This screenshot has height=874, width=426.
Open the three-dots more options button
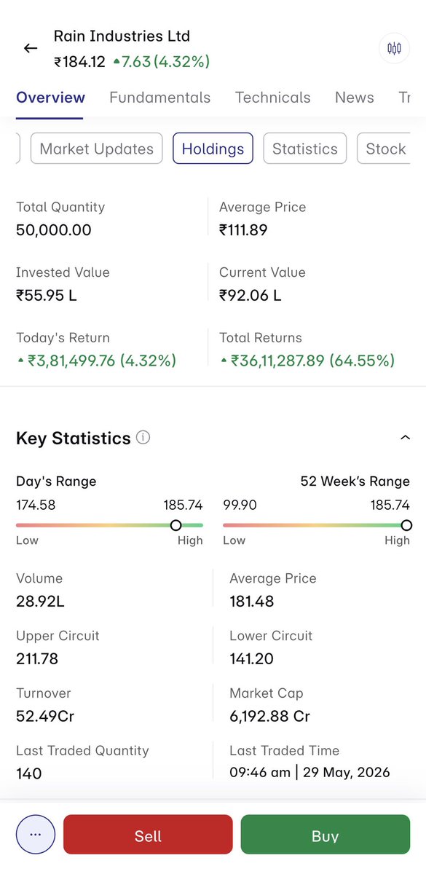(35, 835)
